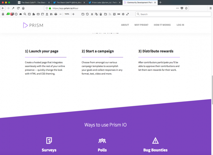Open preferences gear icon in toolbar

point(123,14)
